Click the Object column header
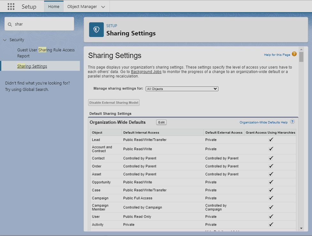312x236 pixels. [x=106, y=132]
